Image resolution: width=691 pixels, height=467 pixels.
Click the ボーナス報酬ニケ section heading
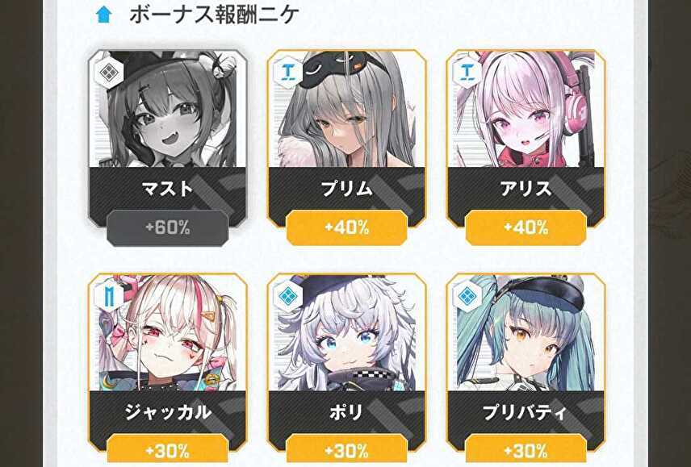(x=215, y=15)
